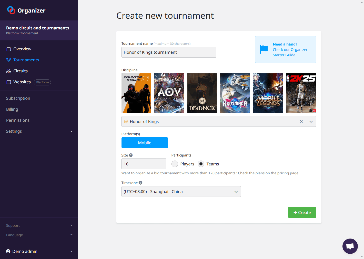
Task: Select the Counter-Strike 2 discipline
Action: [x=136, y=93]
